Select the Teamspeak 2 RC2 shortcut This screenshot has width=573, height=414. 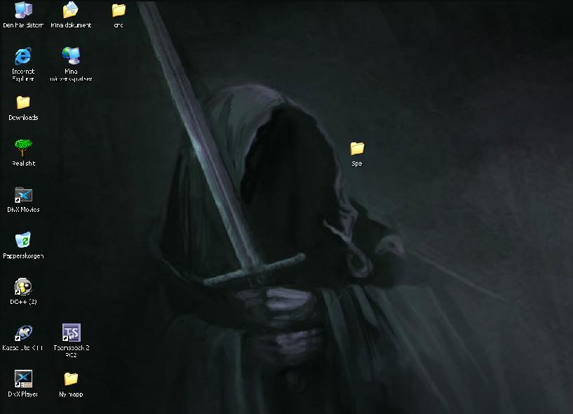pos(71,333)
